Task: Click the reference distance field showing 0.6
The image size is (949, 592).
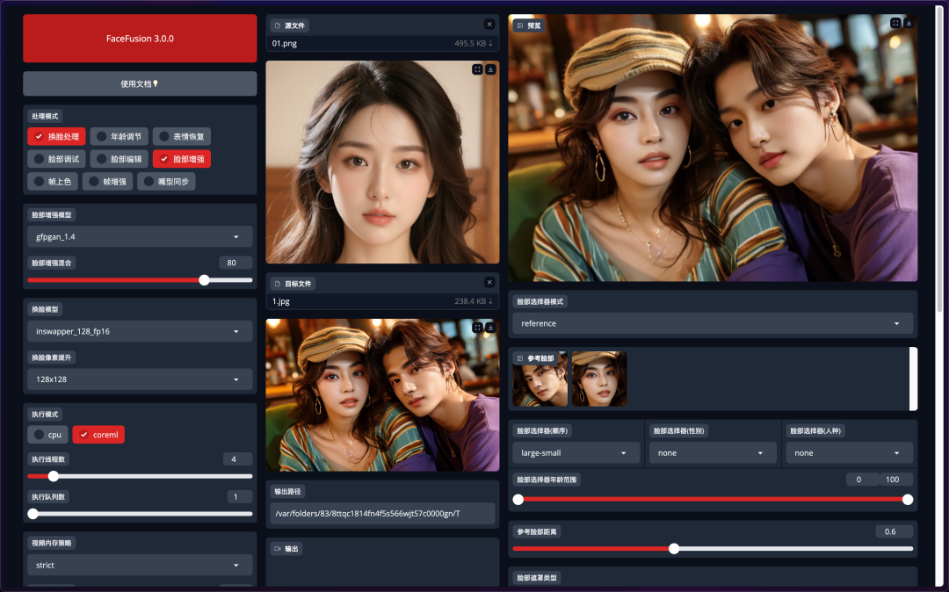Action: (895, 532)
